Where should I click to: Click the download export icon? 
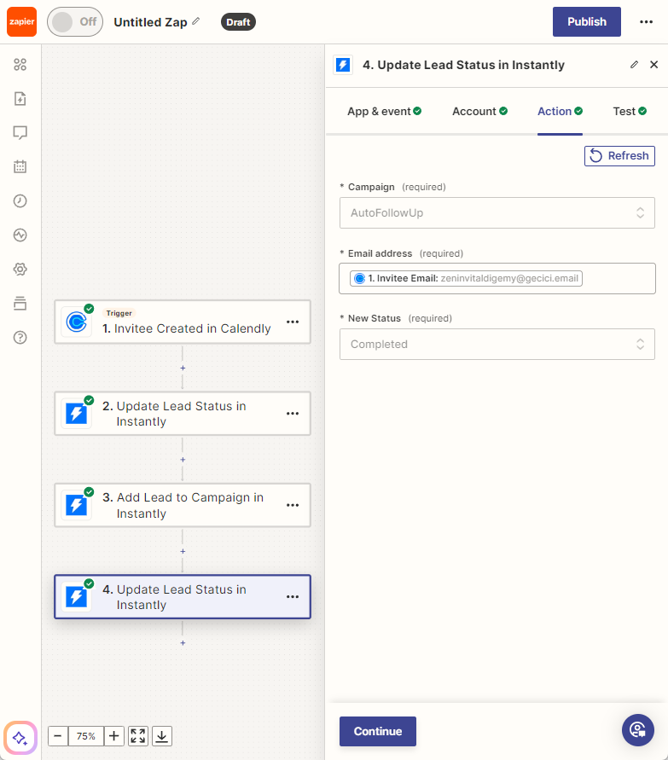tap(162, 736)
